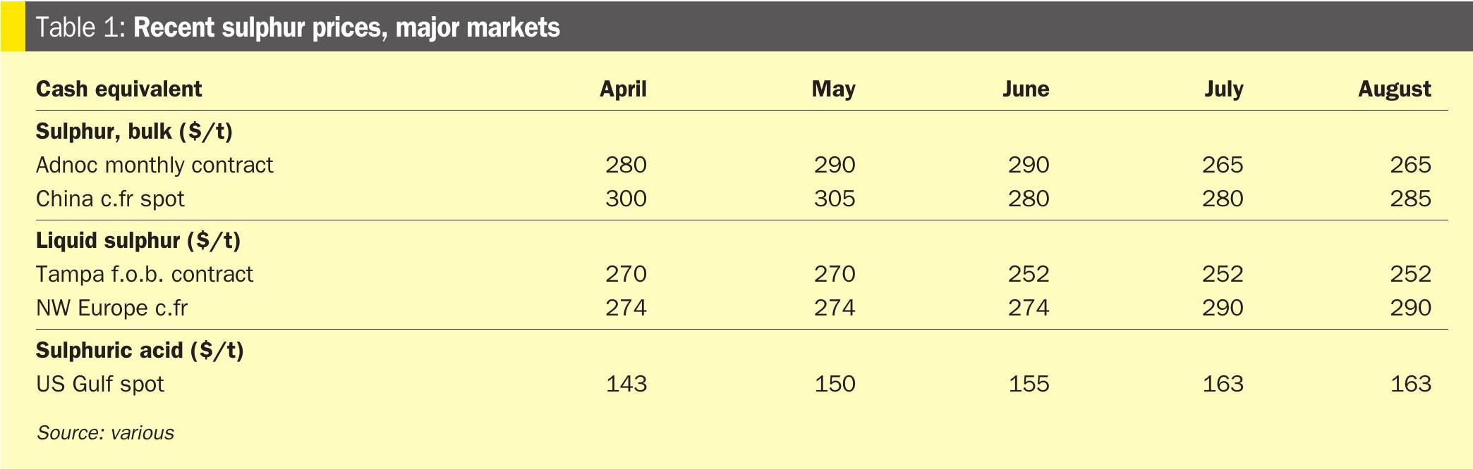The image size is (1473, 469).
Task: Click the China May price 305
Action: pos(835,199)
